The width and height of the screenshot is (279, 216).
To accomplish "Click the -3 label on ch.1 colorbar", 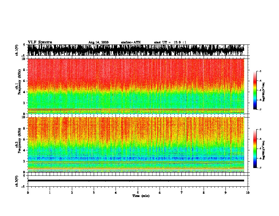I will point(260,71).
